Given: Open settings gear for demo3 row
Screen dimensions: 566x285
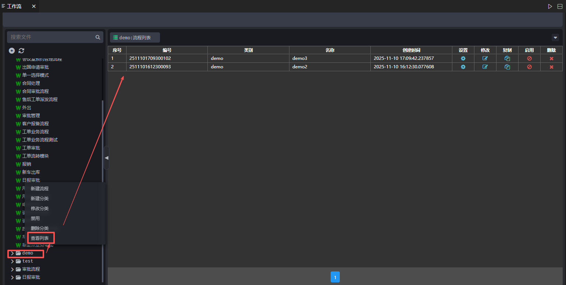Looking at the screenshot, I should tap(463, 58).
